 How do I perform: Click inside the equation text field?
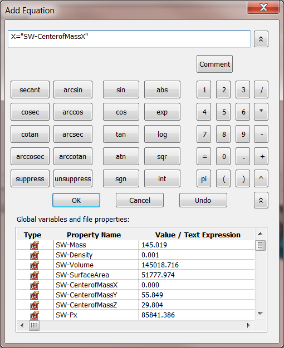click(129, 39)
